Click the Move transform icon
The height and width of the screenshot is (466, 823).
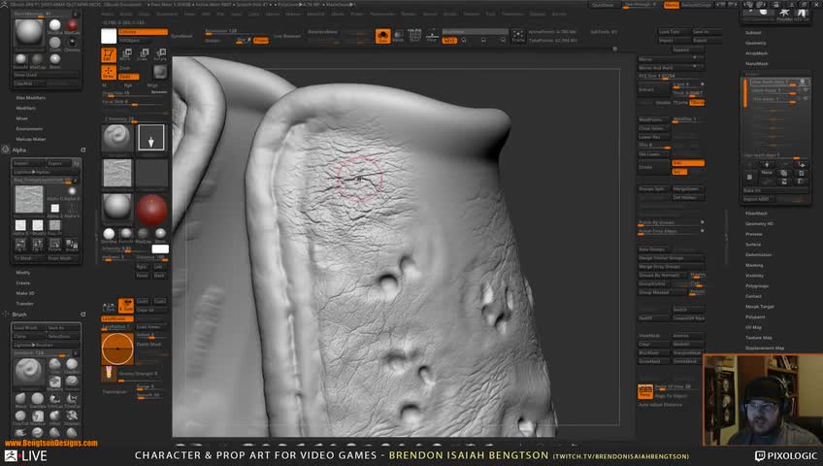(127, 54)
